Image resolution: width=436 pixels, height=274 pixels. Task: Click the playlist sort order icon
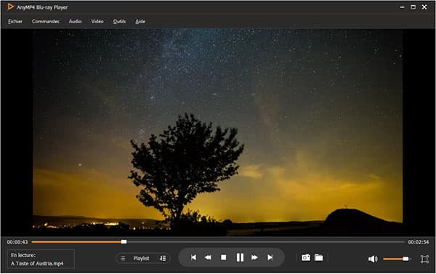163,259
